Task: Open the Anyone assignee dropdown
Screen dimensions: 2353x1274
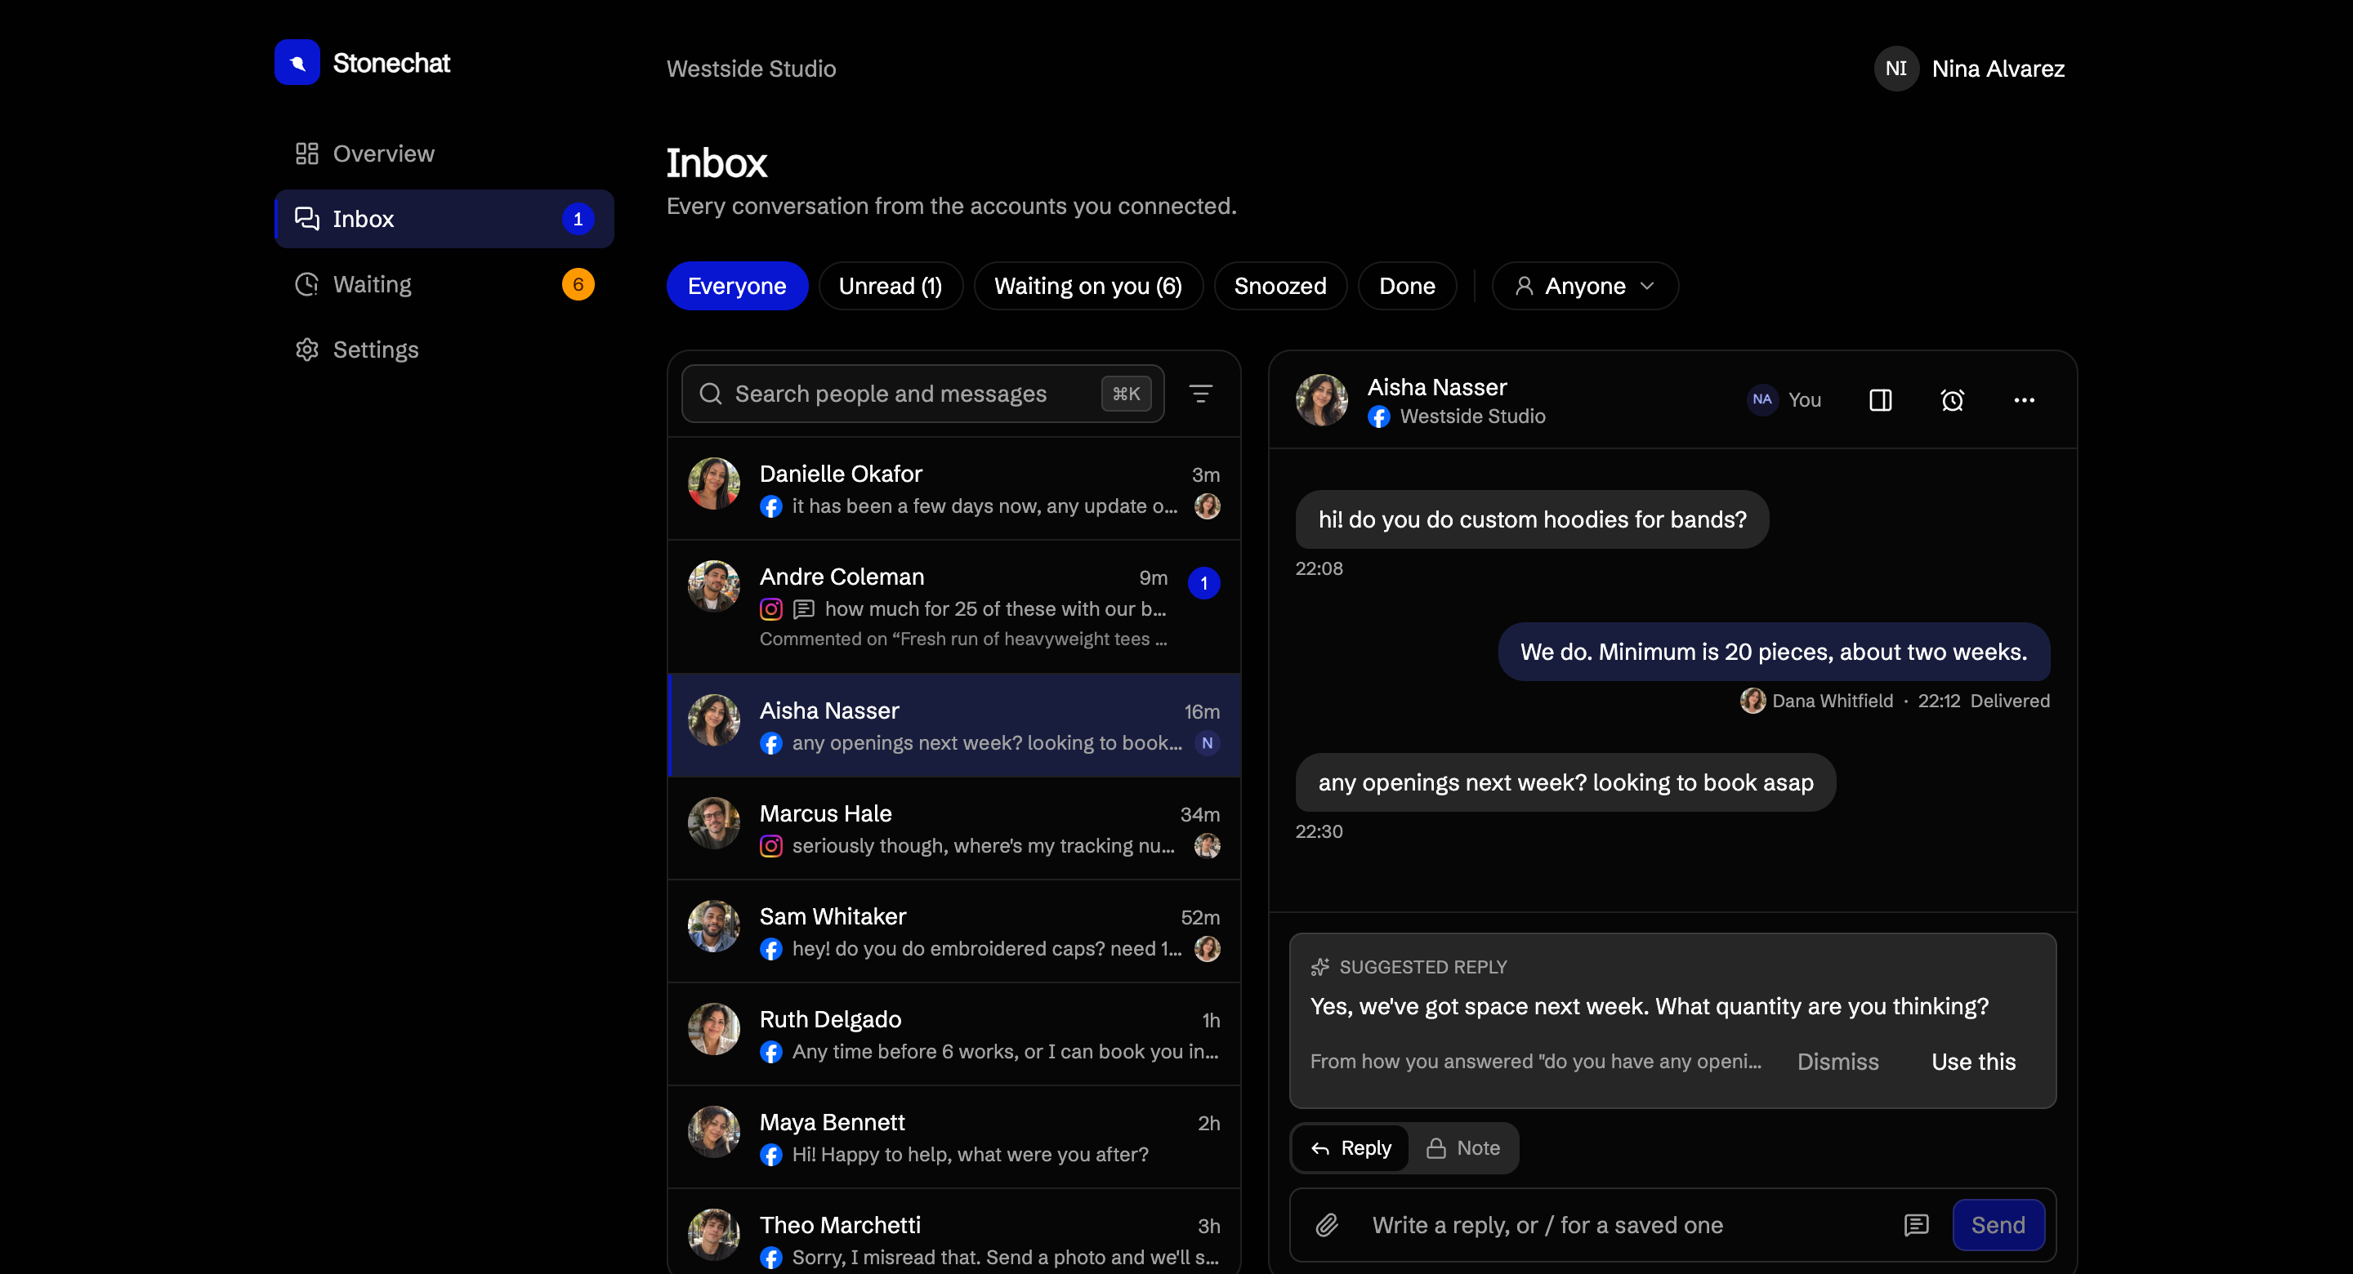Action: click(1585, 286)
